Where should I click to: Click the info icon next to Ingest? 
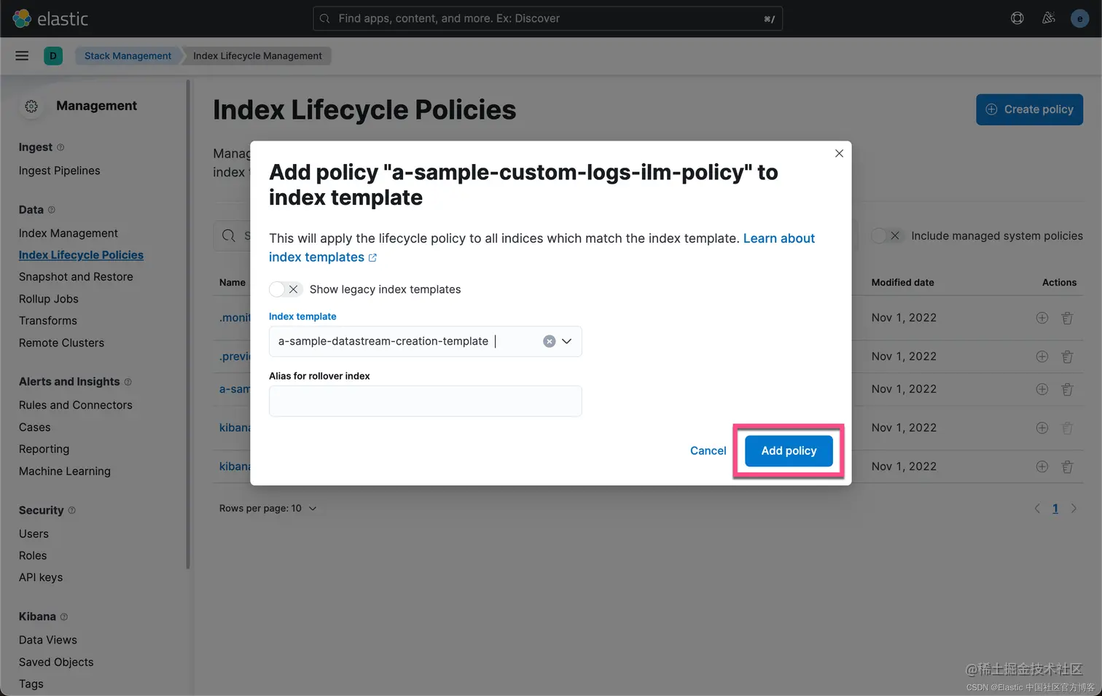pos(60,147)
